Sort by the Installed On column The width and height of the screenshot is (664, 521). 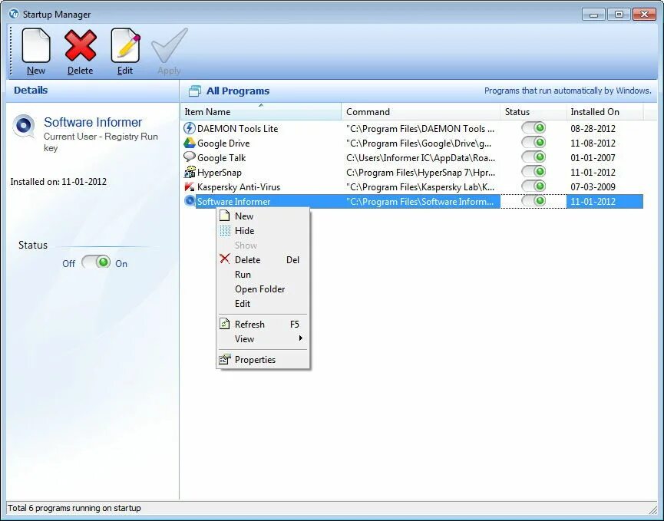604,112
